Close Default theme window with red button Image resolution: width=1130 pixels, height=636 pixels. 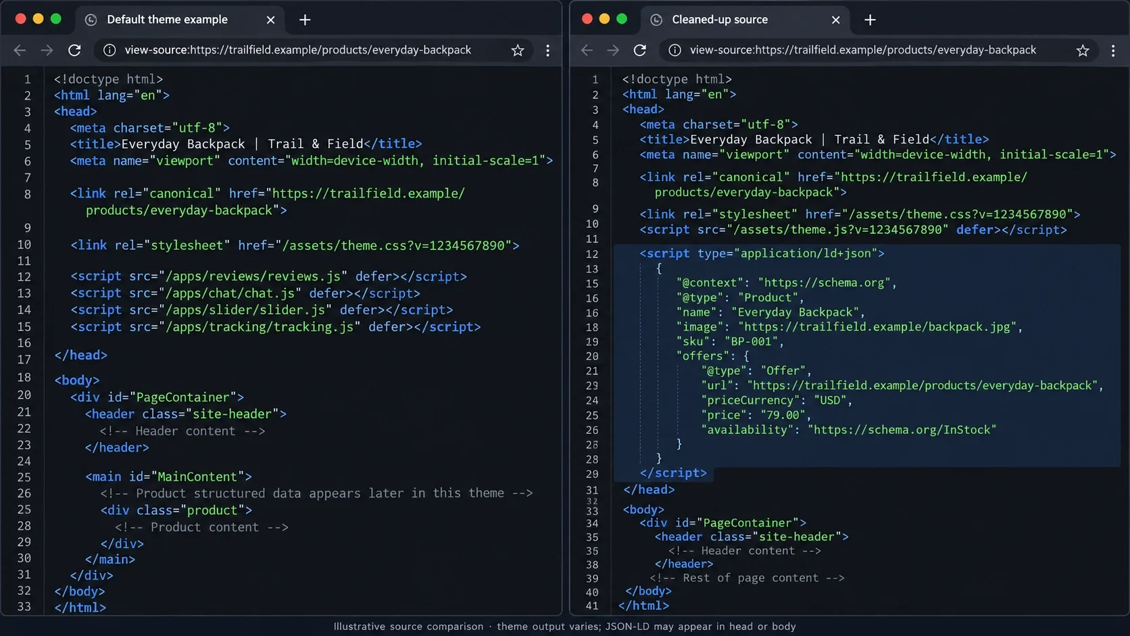(20, 19)
